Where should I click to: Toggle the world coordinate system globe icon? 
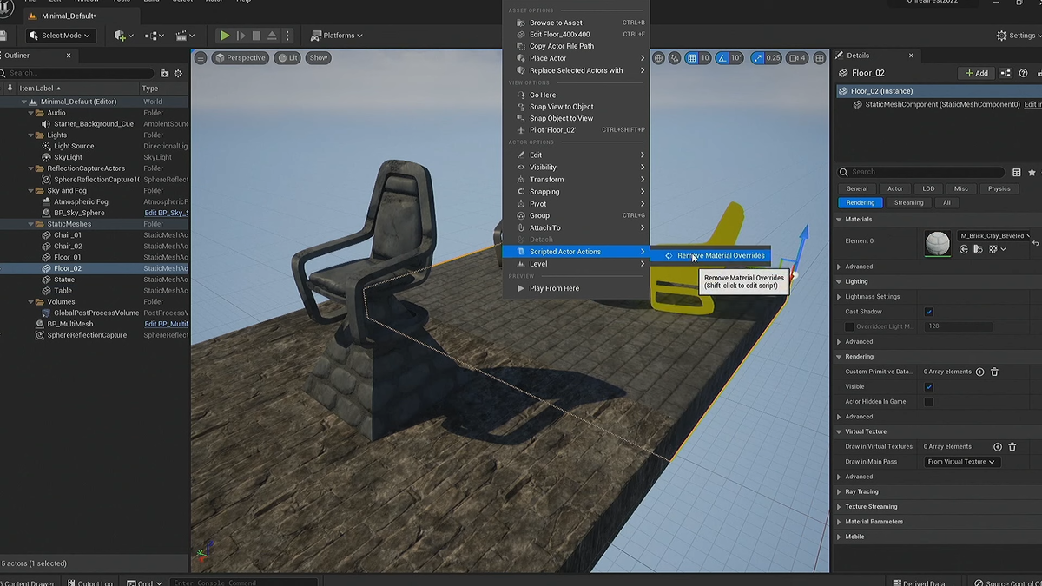pyautogui.click(x=659, y=58)
